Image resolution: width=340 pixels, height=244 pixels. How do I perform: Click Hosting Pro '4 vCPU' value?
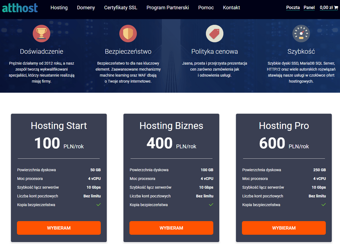click(x=320, y=179)
